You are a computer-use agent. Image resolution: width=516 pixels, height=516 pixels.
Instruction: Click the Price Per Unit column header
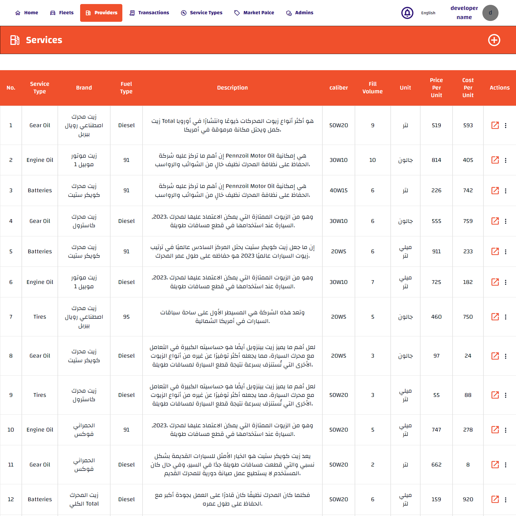[436, 88]
